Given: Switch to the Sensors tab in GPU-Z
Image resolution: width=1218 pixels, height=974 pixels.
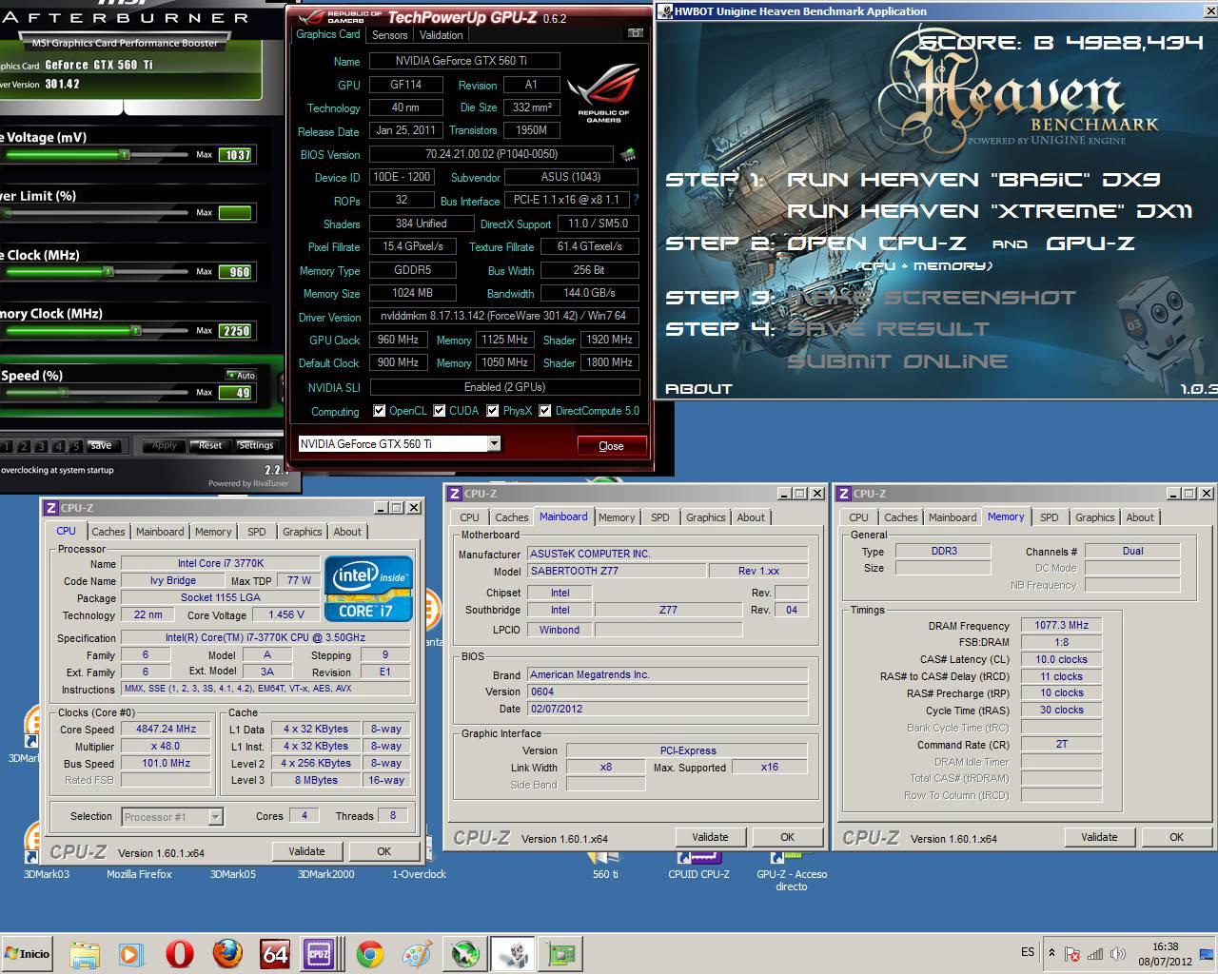Looking at the screenshot, I should point(390,35).
